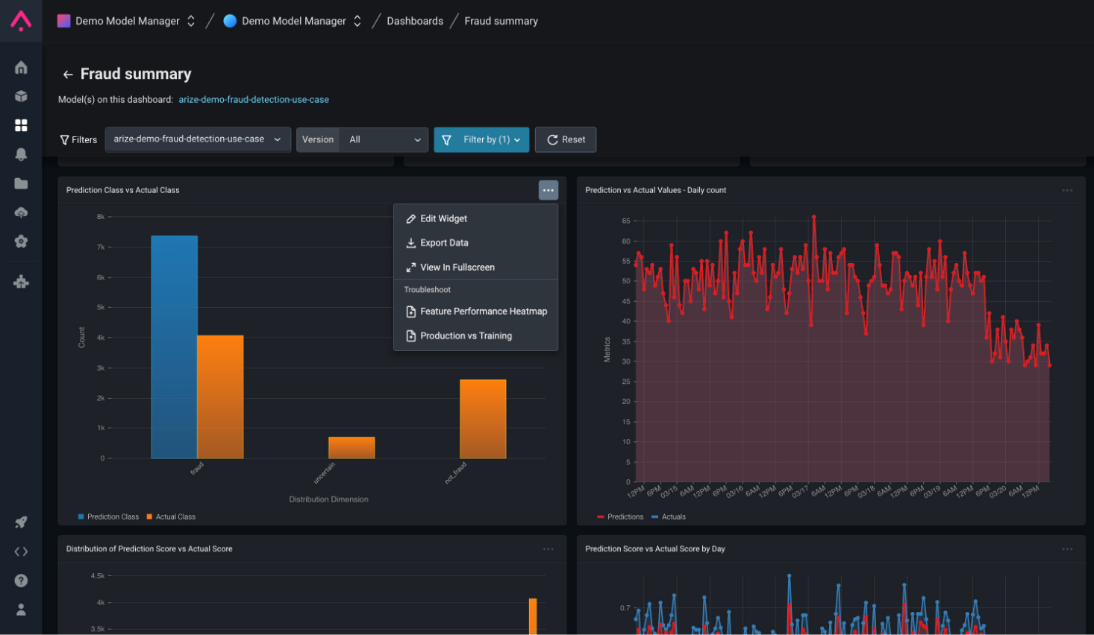Screen dimensions: 1094x635
Task: Close the Prediction Class widget ellipsis menu
Action: pyautogui.click(x=548, y=190)
